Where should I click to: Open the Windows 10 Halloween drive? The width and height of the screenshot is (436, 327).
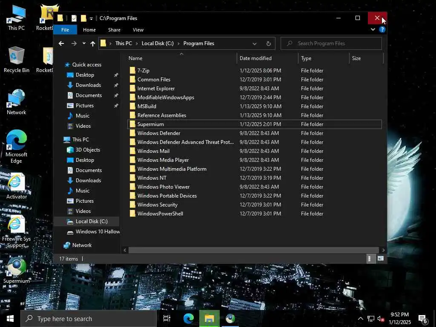click(98, 232)
